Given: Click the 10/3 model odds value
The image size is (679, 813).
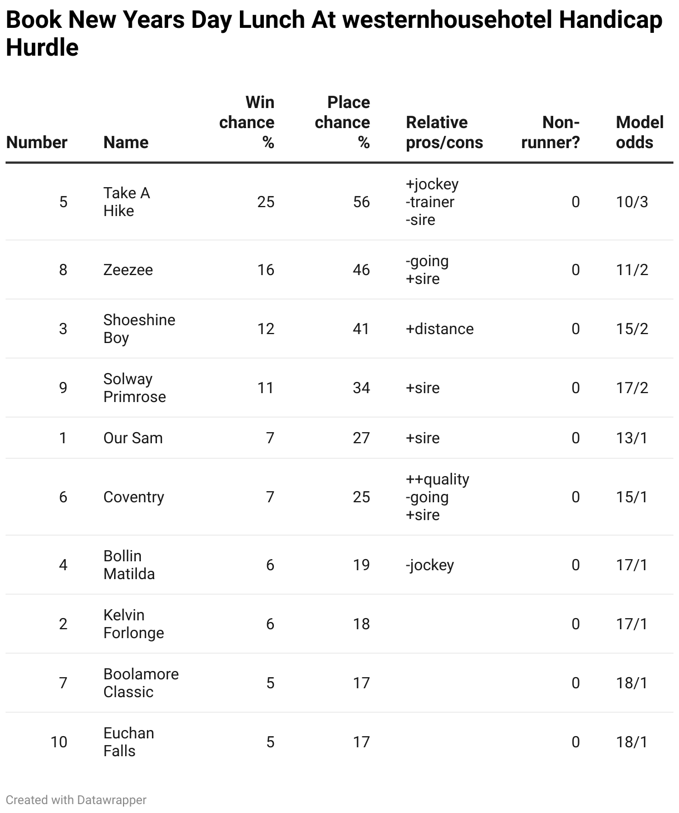Looking at the screenshot, I should (x=632, y=202).
